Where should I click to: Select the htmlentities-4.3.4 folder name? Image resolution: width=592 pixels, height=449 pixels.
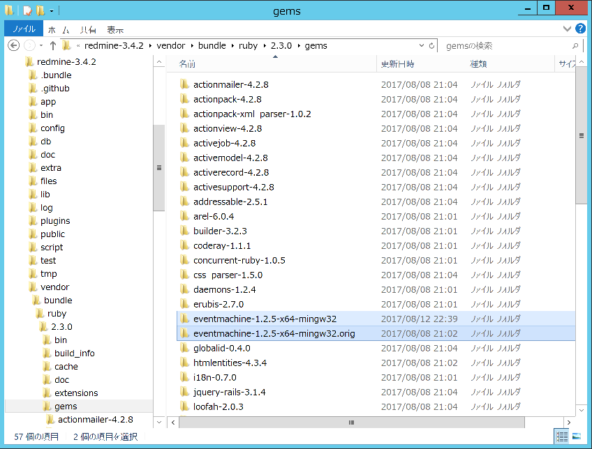230,363
